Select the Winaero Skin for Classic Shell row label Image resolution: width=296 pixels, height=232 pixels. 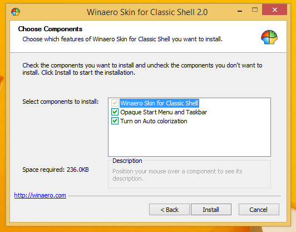pyautogui.click(x=159, y=103)
